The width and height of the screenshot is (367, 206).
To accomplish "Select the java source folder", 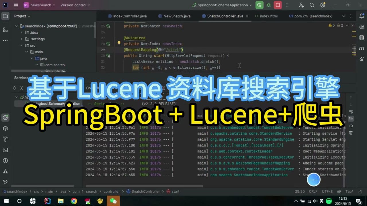I will tap(41, 58).
